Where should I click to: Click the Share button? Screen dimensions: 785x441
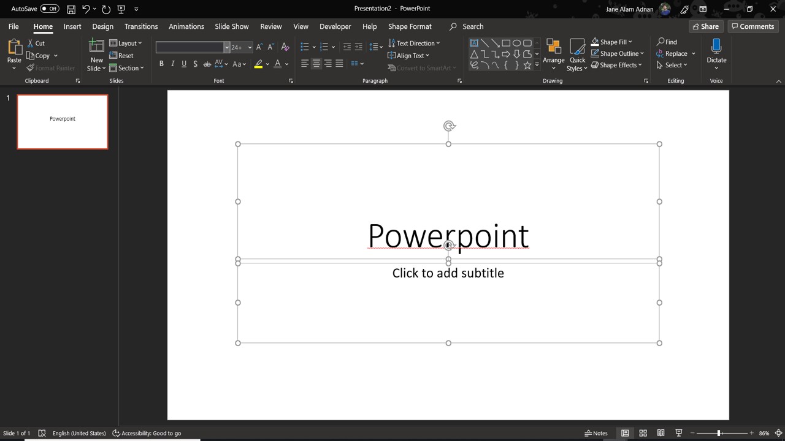705,26
